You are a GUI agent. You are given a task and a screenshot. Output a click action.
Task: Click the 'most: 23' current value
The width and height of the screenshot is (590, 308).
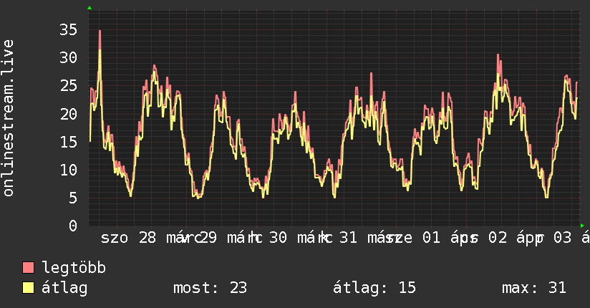click(210, 288)
